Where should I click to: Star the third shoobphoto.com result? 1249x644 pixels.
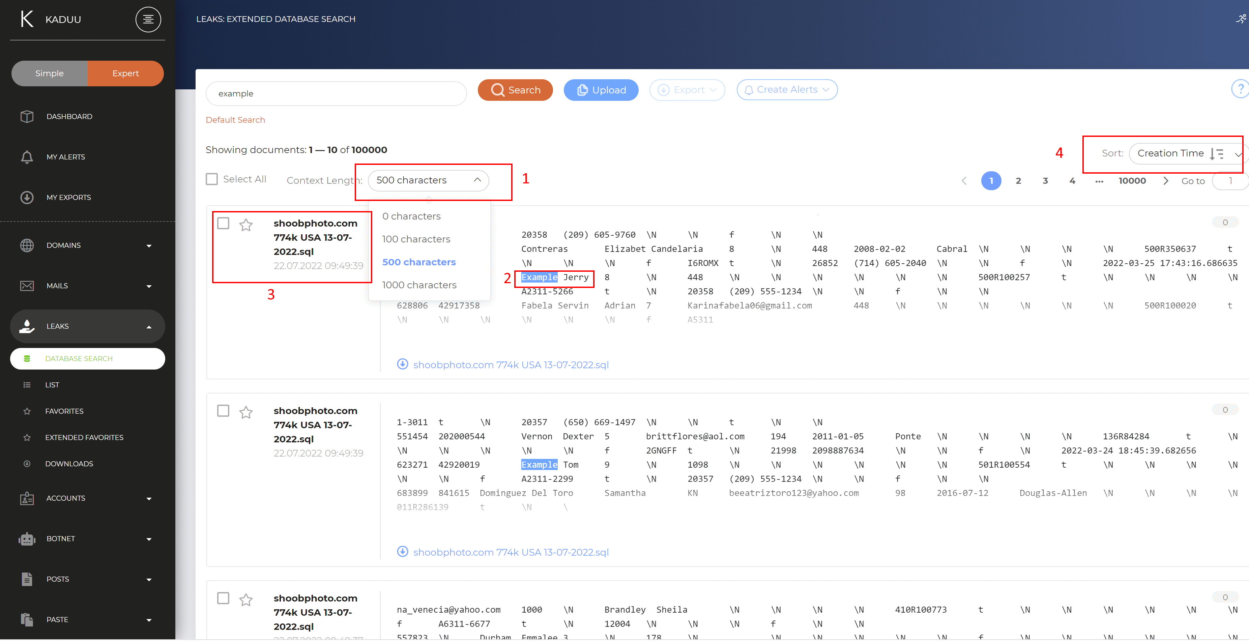pyautogui.click(x=246, y=599)
